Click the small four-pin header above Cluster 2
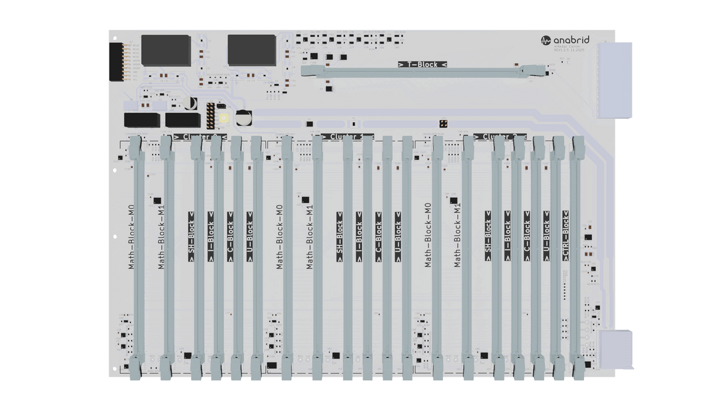The width and height of the screenshot is (724, 407). (x=443, y=123)
